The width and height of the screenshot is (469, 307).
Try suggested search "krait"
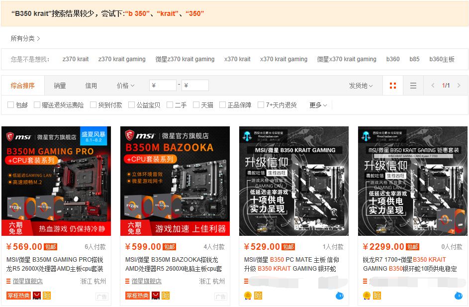168,13
